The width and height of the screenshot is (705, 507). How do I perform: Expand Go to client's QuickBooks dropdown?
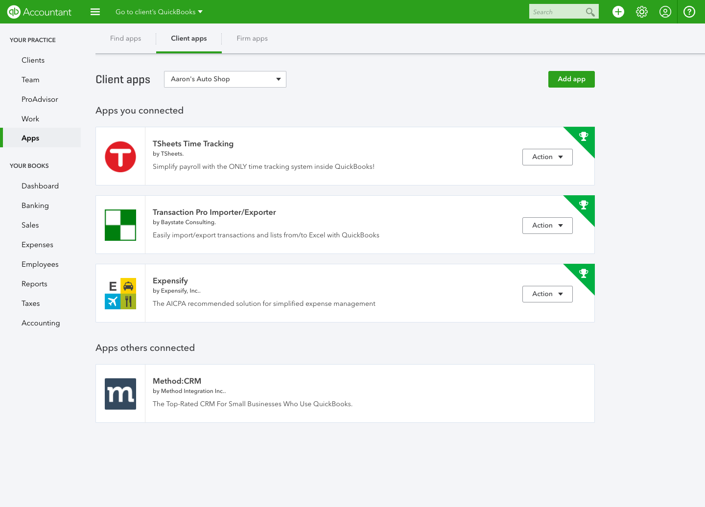pos(159,12)
